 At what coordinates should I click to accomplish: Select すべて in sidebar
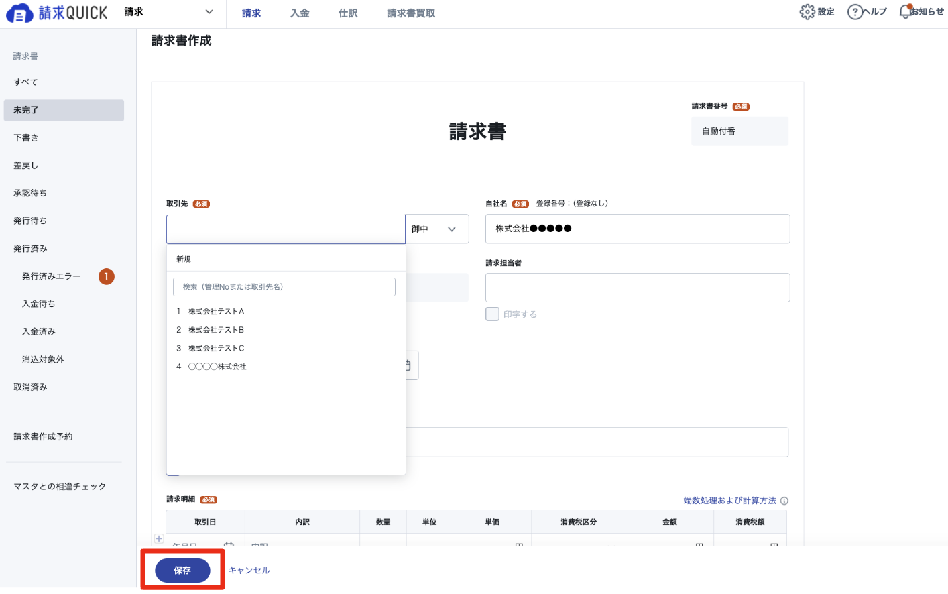64,82
